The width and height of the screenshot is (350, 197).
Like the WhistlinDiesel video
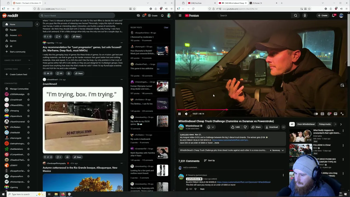click(235, 127)
